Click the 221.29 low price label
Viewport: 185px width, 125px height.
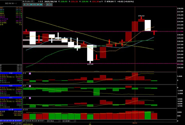pyautogui.click(x=90, y=64)
